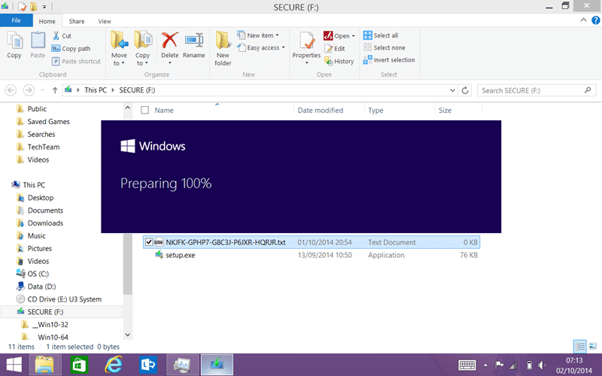The width and height of the screenshot is (602, 376).
Task: Click the Properties checkmark icon
Action: [x=306, y=41]
